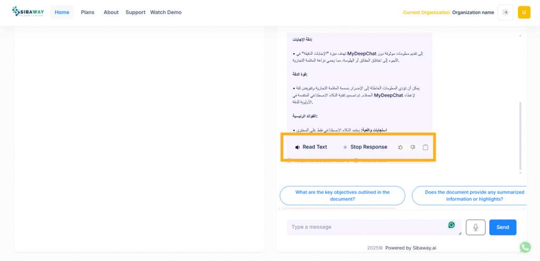Click Stop Response button
The image size is (540, 261).
(x=365, y=147)
